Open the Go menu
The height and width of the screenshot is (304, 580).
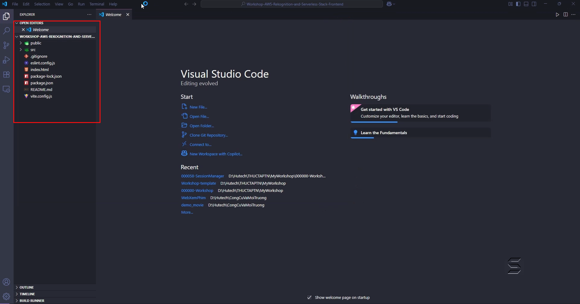[x=71, y=4]
